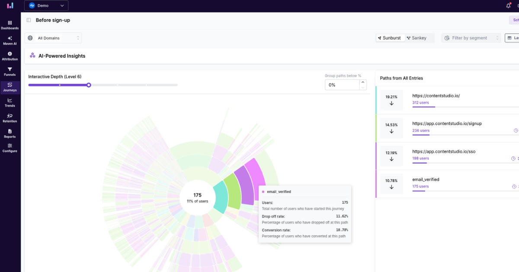The height and width of the screenshot is (272, 519).
Task: Switch to Sankey view
Action: pyautogui.click(x=416, y=38)
